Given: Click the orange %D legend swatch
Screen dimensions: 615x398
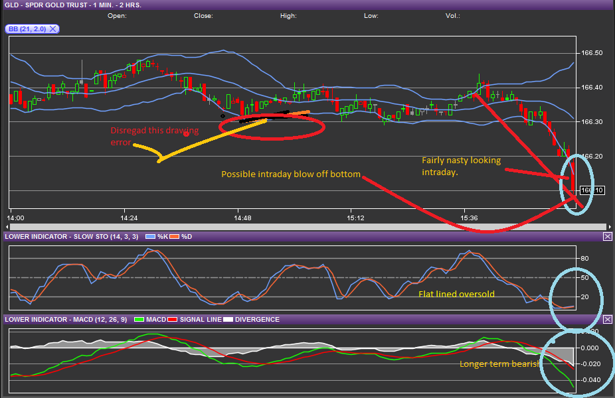Looking at the screenshot, I should pos(175,236).
